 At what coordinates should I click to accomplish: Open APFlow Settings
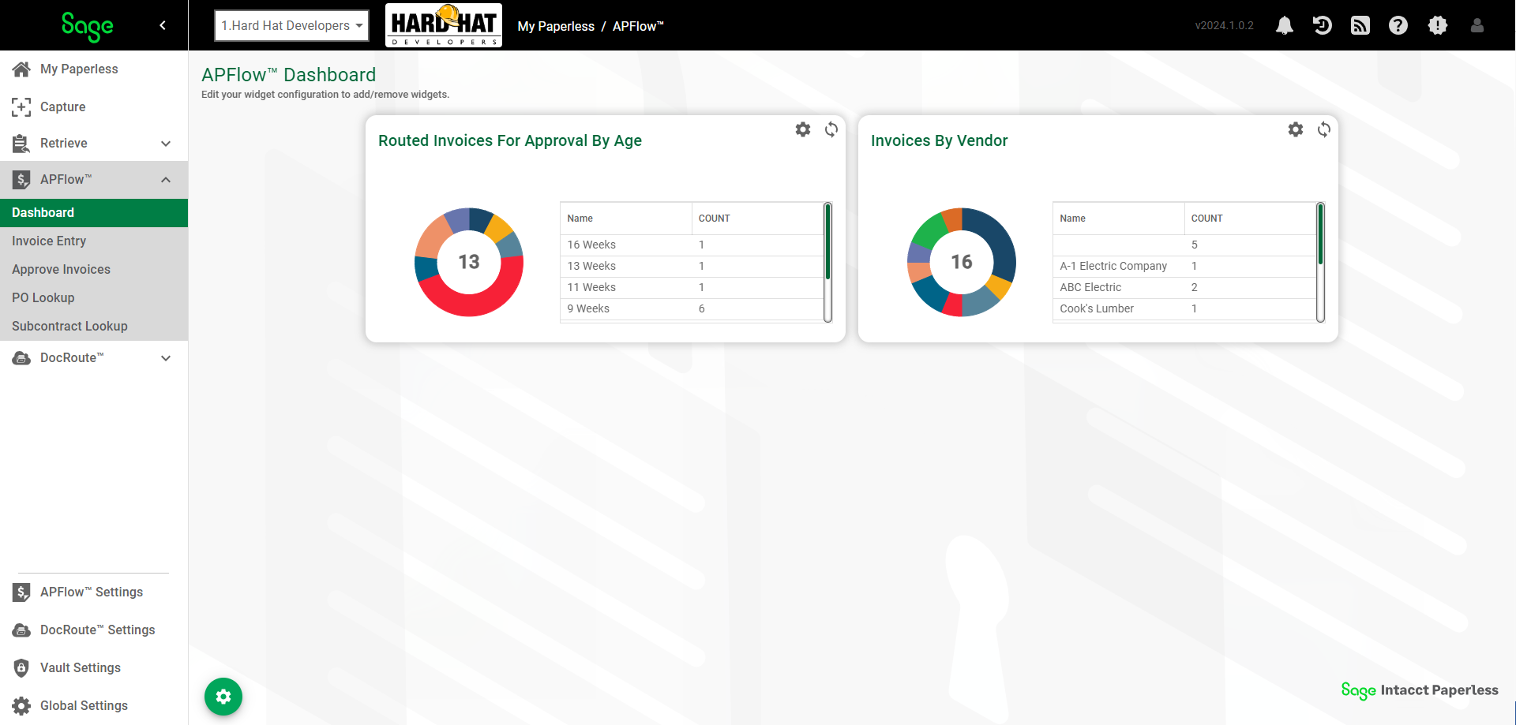(92, 592)
